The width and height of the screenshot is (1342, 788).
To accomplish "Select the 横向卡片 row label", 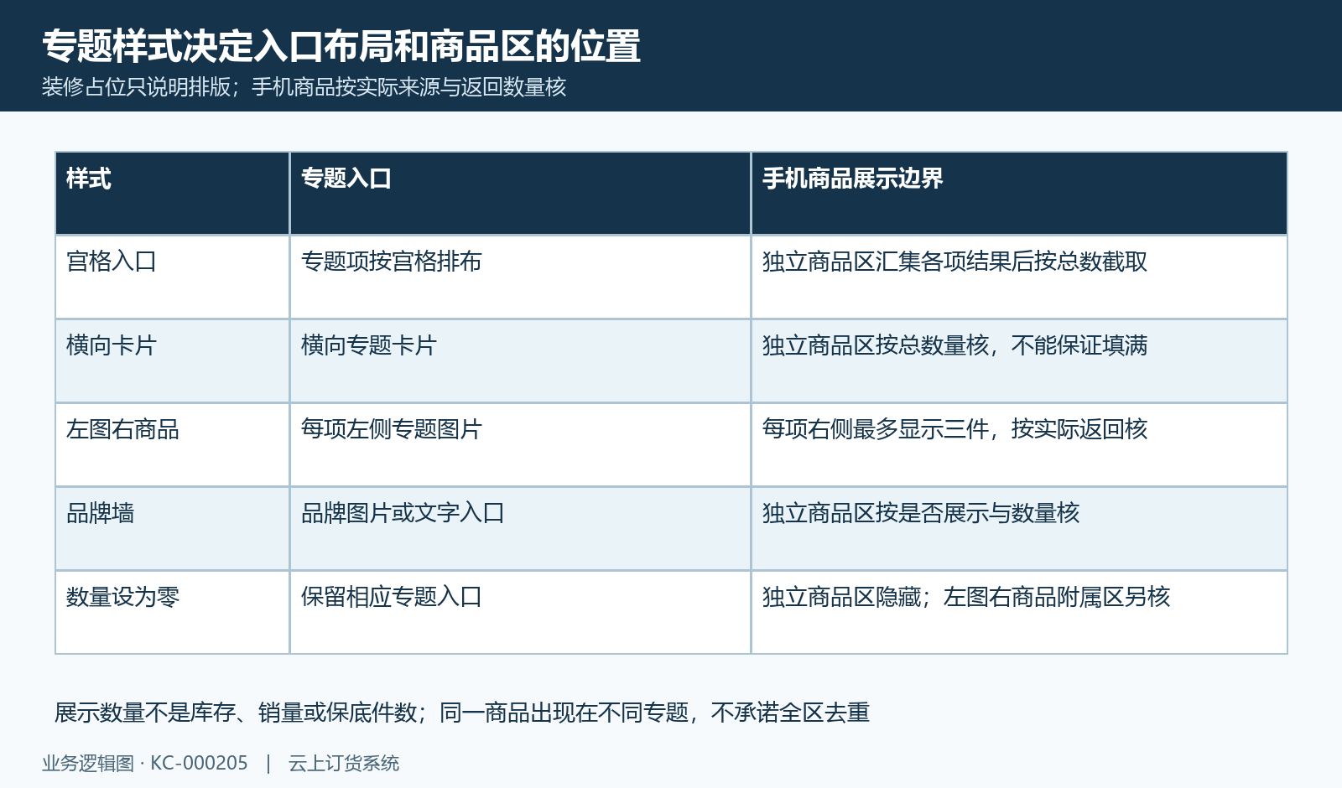I will [x=172, y=360].
